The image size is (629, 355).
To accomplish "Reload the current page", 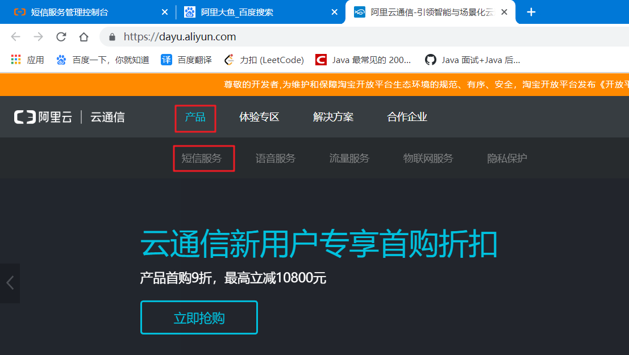I will pos(61,37).
